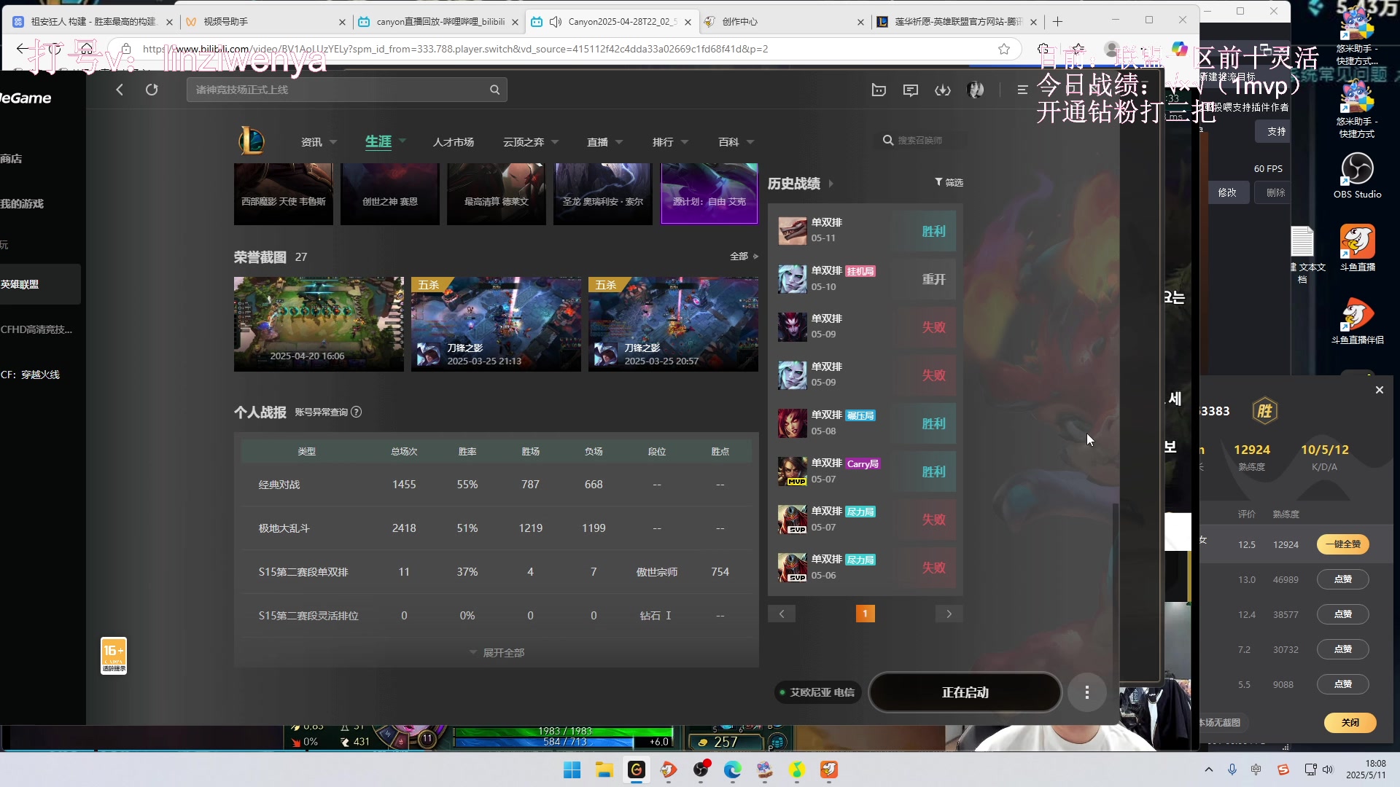Screen dimensions: 1400x787
Task: Open the WeGame inbox tray icon
Action: (x=879, y=90)
